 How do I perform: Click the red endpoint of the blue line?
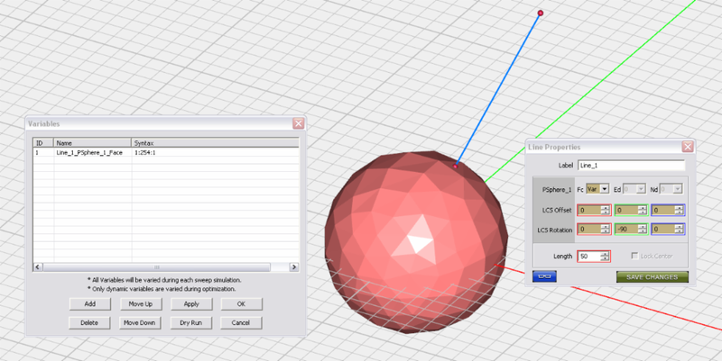click(x=541, y=13)
